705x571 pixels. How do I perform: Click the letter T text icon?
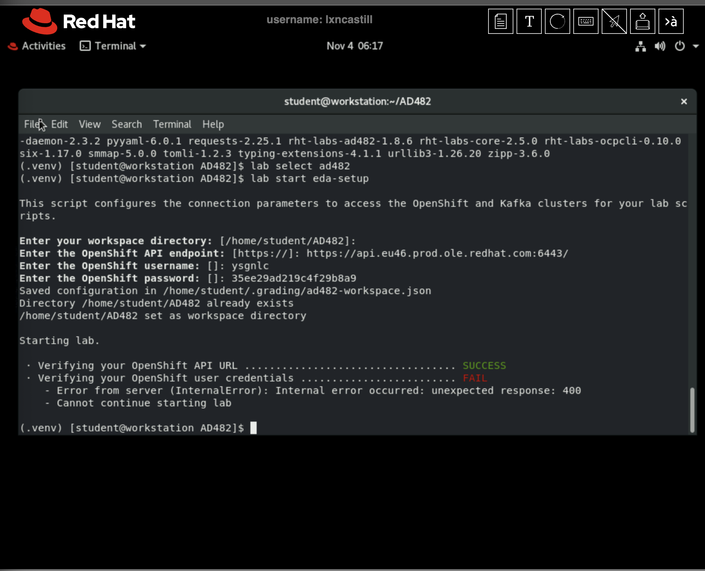coord(529,21)
